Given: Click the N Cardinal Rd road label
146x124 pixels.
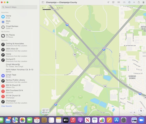Looking at the screenshot, I should point(69,73).
